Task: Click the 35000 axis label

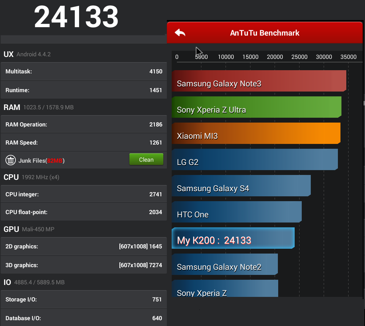Action: tap(348, 57)
